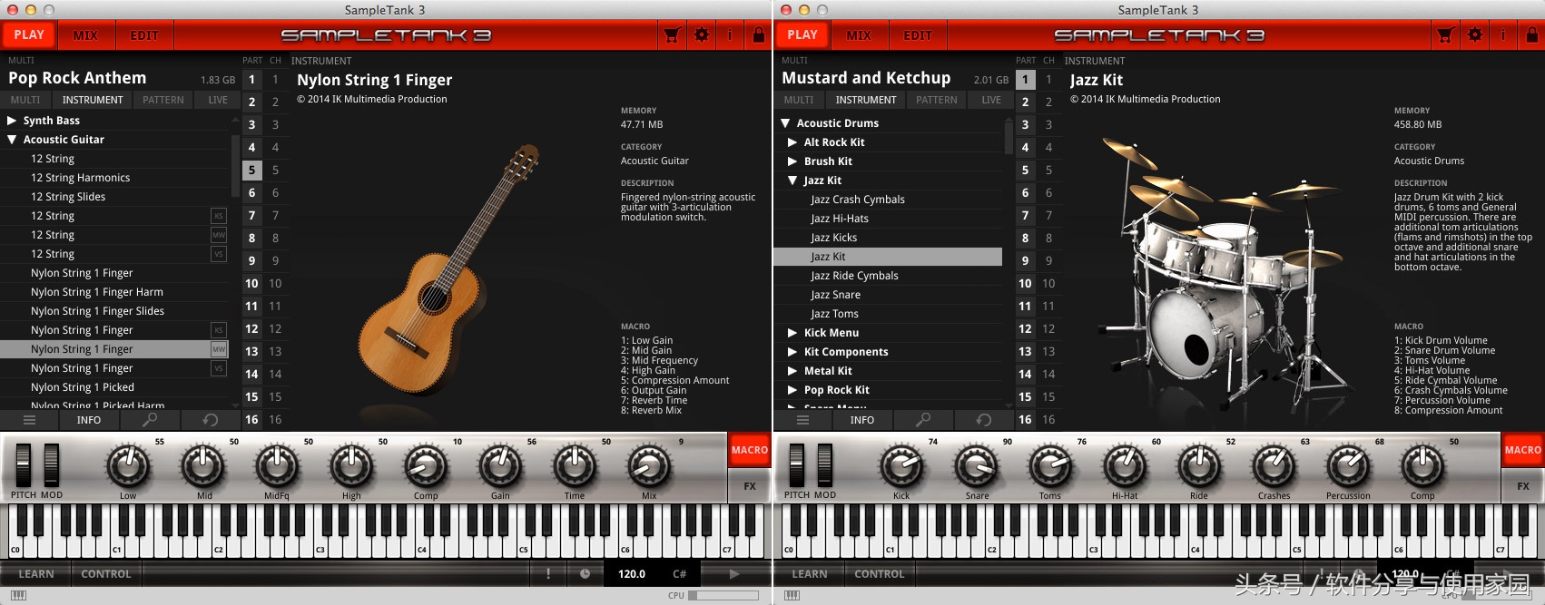
Task: Open the search magnifier in left browser footer
Action: [x=150, y=420]
